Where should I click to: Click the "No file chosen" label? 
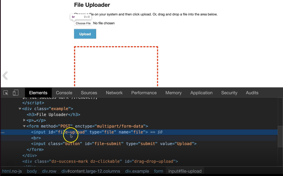click(104, 23)
